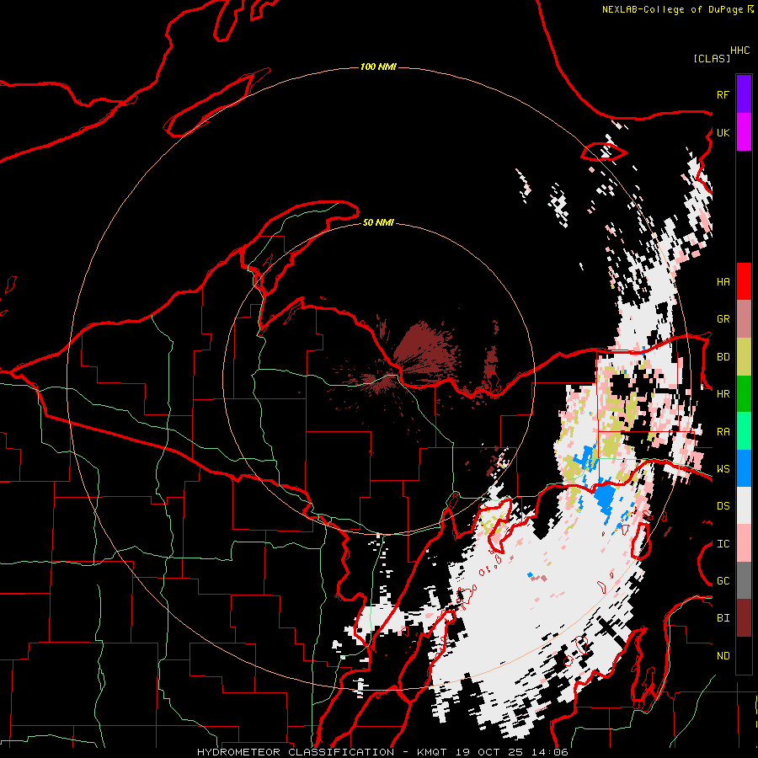Click the IC legend label

tap(723, 544)
